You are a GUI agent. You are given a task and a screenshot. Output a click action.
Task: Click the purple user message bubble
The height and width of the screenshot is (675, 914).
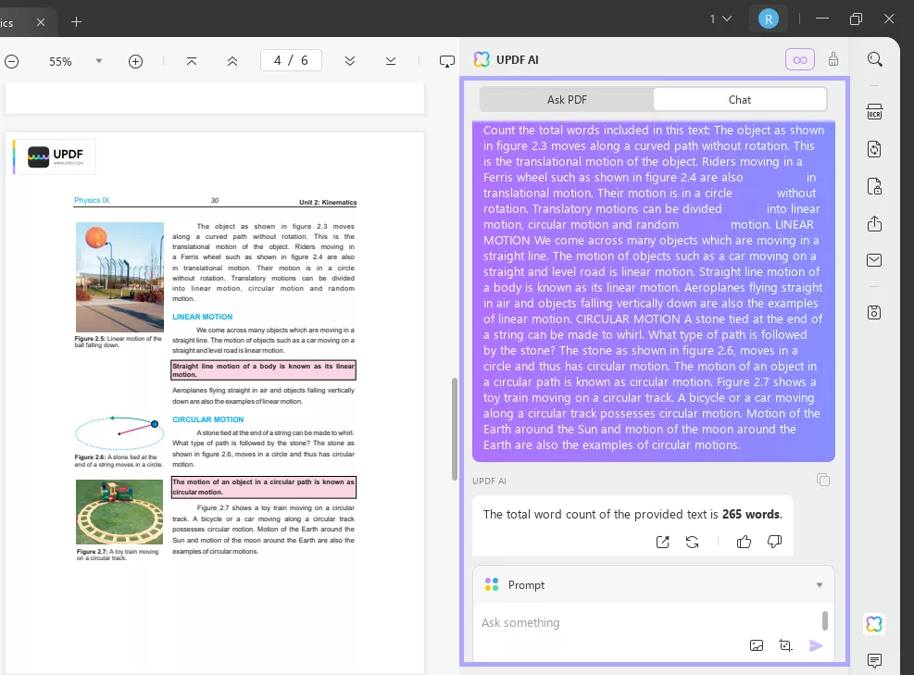[x=654, y=292]
